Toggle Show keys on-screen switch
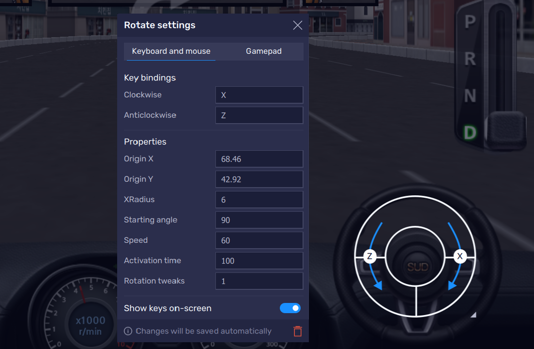534x349 pixels. pos(290,308)
